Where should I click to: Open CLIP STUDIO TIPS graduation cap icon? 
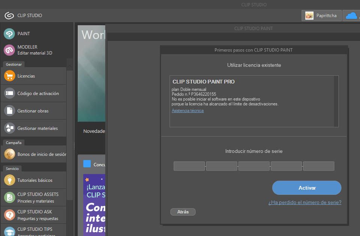pyautogui.click(x=10, y=231)
